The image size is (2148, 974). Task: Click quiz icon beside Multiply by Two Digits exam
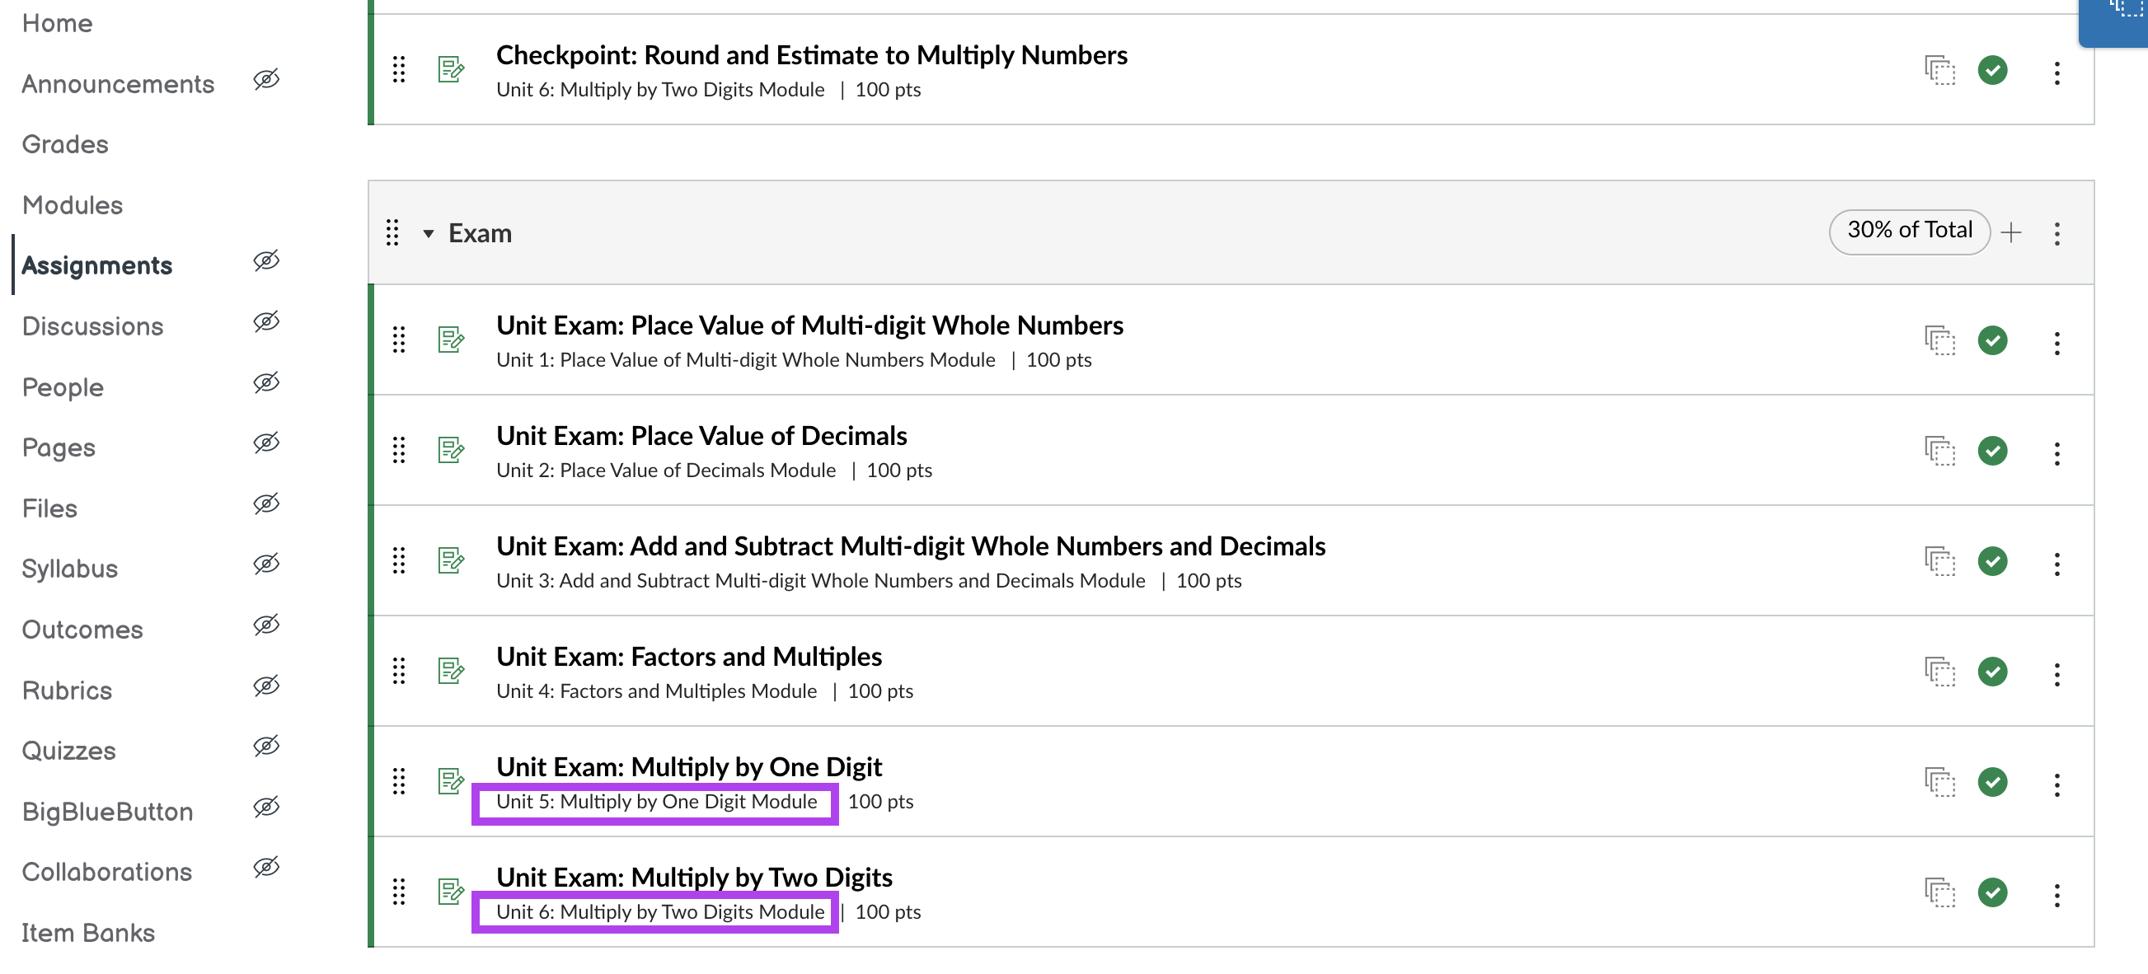pyautogui.click(x=451, y=892)
